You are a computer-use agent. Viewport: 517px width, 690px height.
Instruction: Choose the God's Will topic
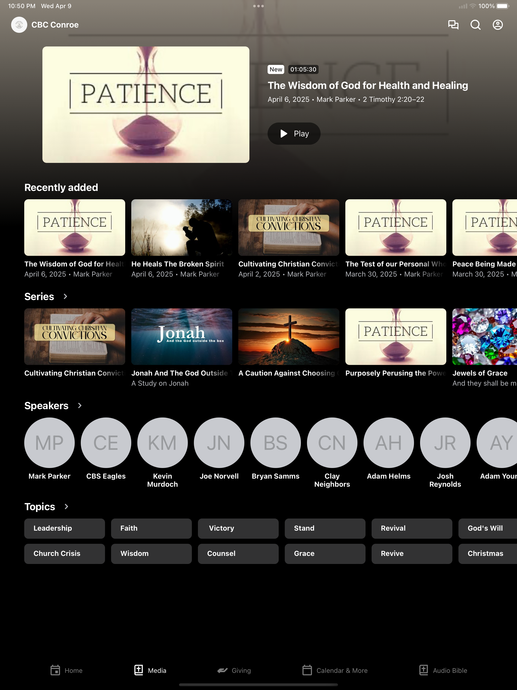click(488, 528)
